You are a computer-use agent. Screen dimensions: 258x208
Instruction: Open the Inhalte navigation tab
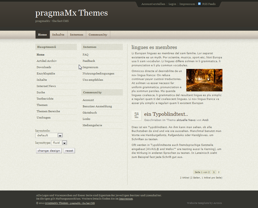(x=58, y=34)
